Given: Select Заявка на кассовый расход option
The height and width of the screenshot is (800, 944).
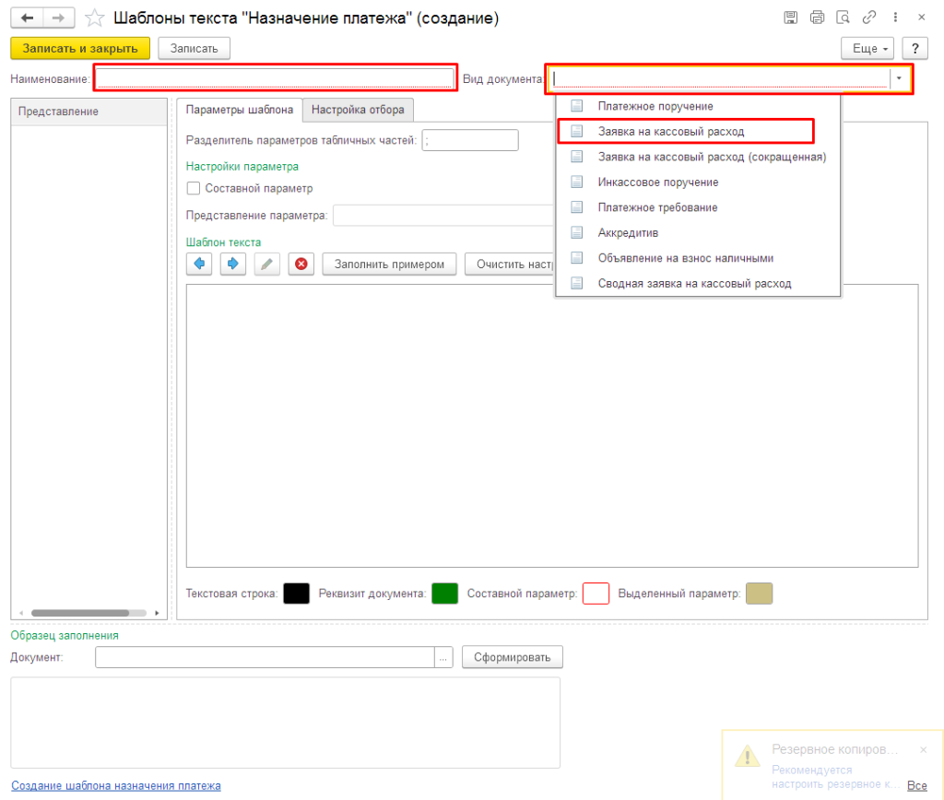Looking at the screenshot, I should (x=670, y=132).
